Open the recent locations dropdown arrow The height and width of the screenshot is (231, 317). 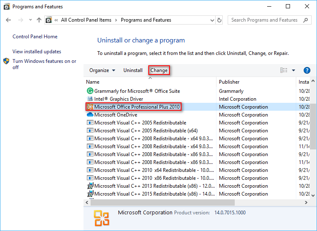(x=30, y=20)
